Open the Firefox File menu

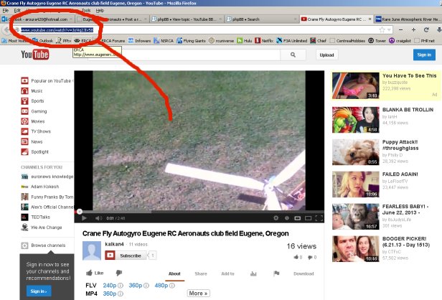pyautogui.click(x=5, y=11)
